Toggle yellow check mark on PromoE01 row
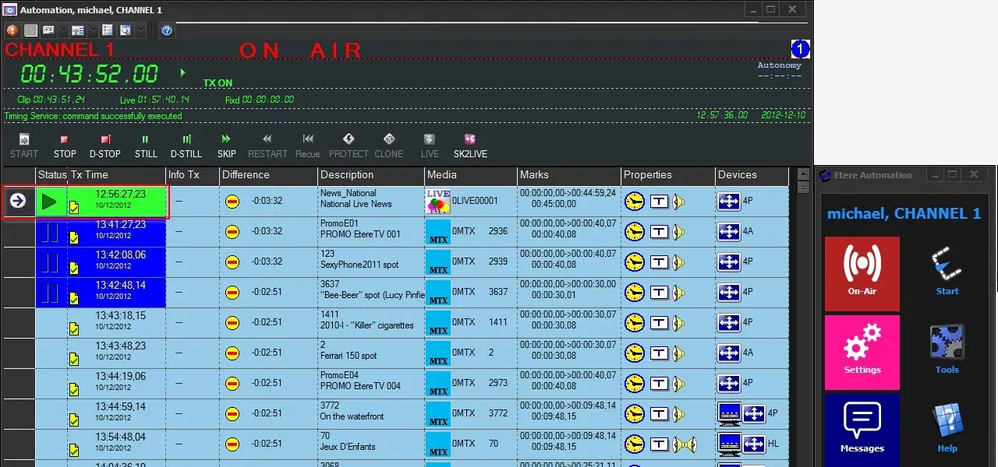The width and height of the screenshot is (998, 467). tap(74, 237)
